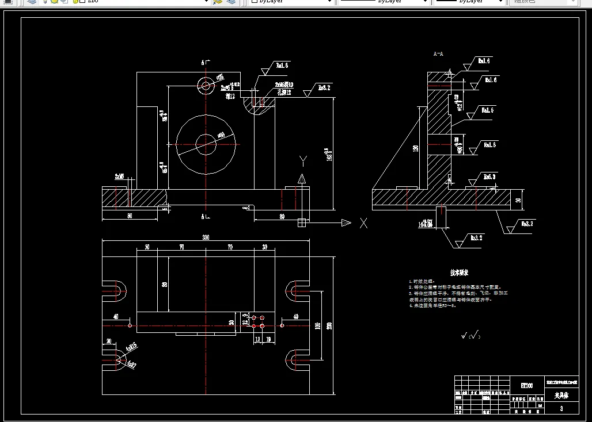Select the 100 slot spacing dimension

click(x=317, y=325)
